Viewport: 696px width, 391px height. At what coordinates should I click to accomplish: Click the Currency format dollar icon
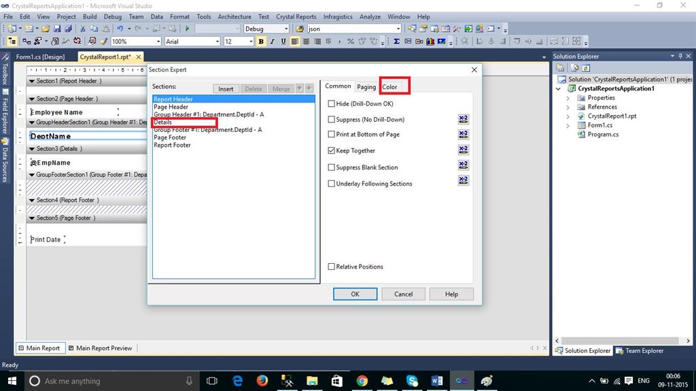328,41
